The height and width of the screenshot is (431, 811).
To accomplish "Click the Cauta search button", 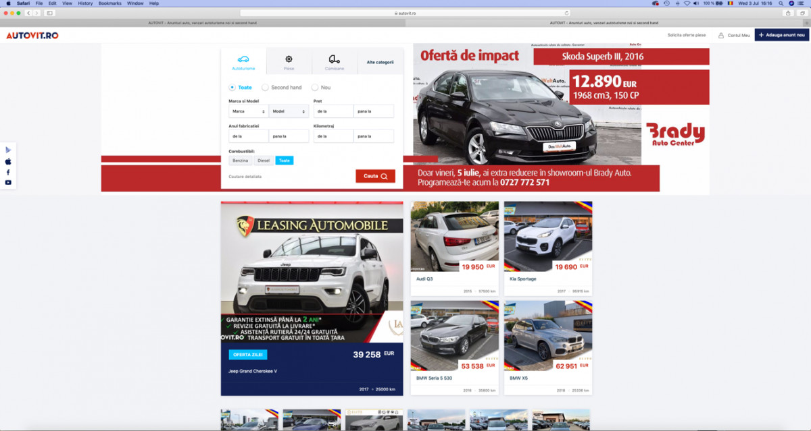I will (x=375, y=176).
